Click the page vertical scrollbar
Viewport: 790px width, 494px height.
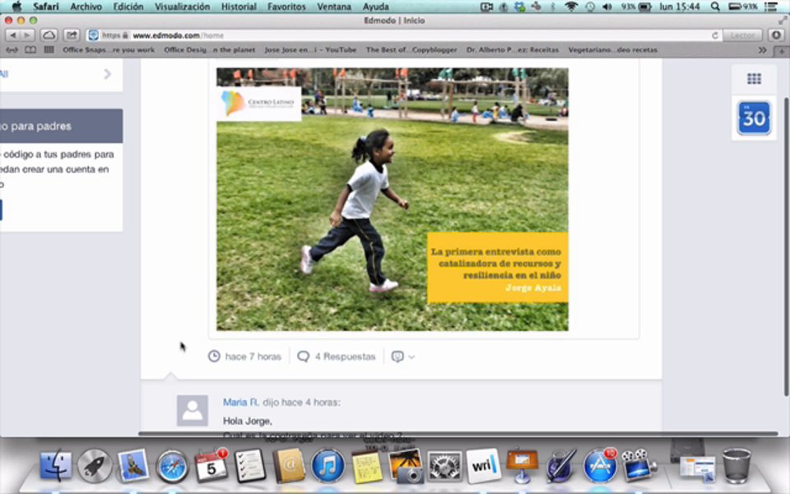tap(786, 247)
